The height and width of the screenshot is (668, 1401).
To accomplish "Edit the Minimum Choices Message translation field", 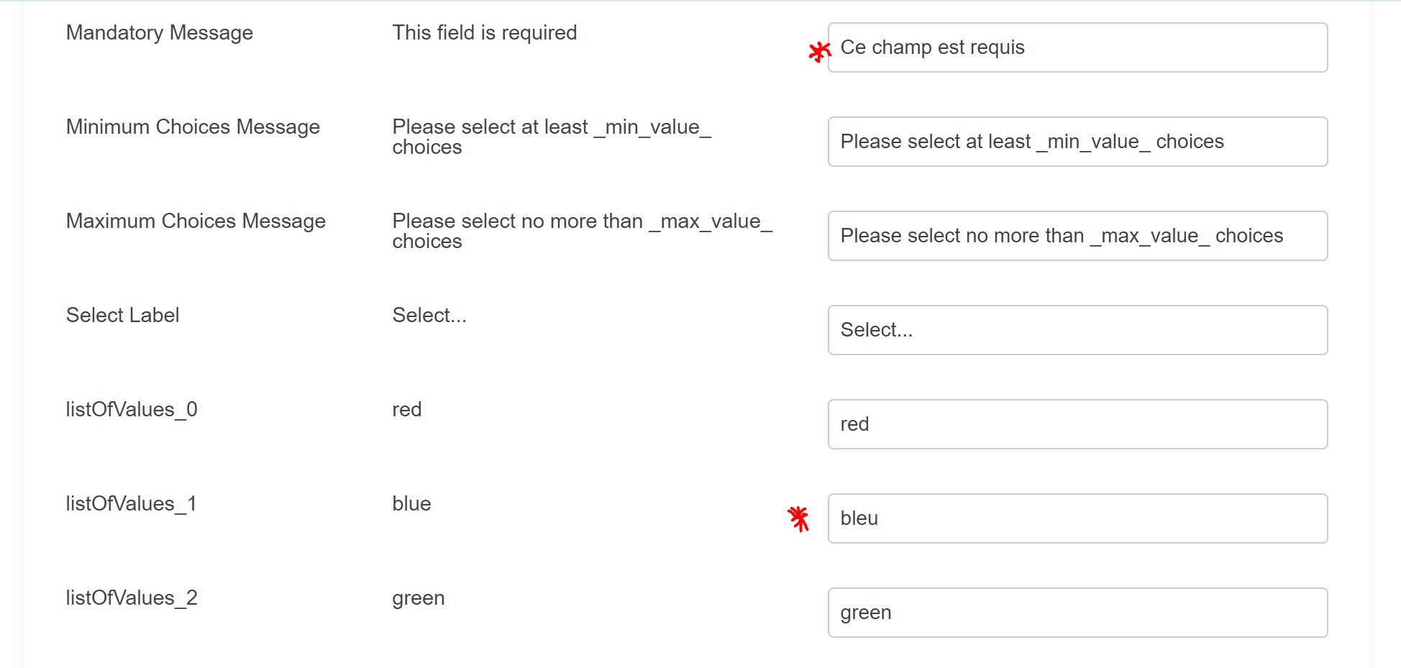I will pos(1077,142).
